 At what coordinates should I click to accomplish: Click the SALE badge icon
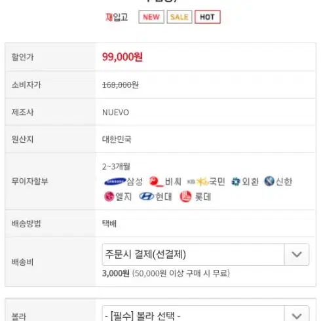[x=179, y=17]
